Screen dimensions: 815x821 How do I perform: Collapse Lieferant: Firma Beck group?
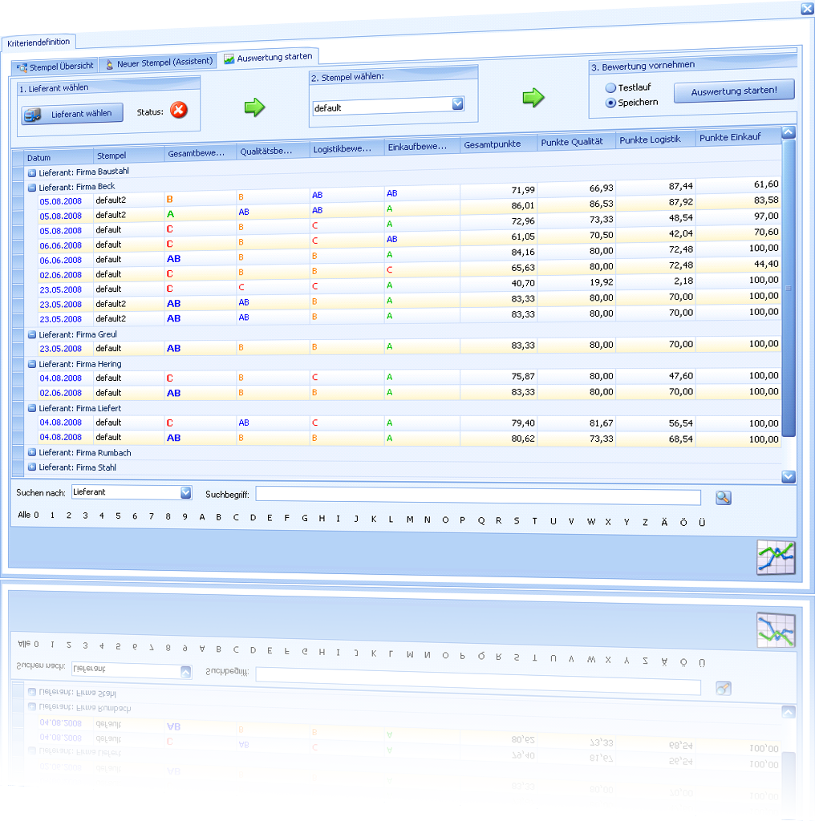coord(32,188)
